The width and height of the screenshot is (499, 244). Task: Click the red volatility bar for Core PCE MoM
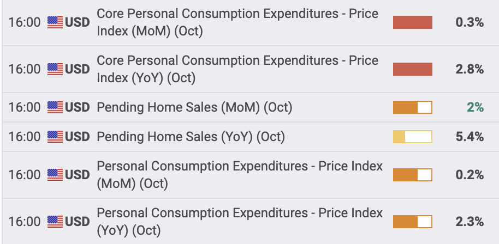point(412,22)
